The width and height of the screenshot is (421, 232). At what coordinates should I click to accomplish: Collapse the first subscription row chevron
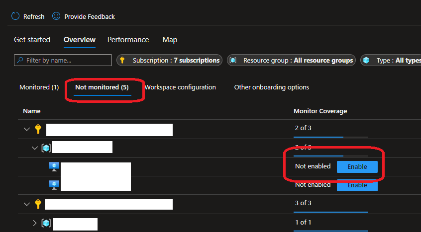27,130
